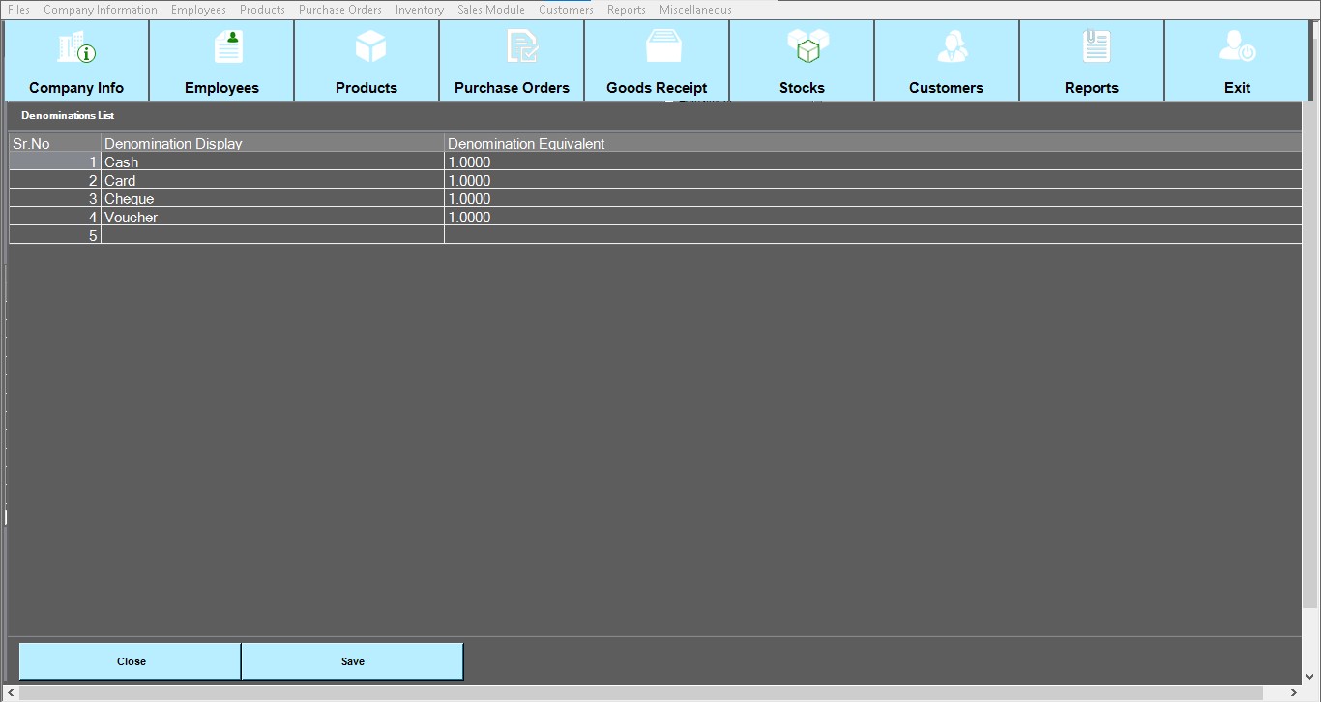Select the Cash denomination cell
The width and height of the screenshot is (1321, 702).
[272, 162]
